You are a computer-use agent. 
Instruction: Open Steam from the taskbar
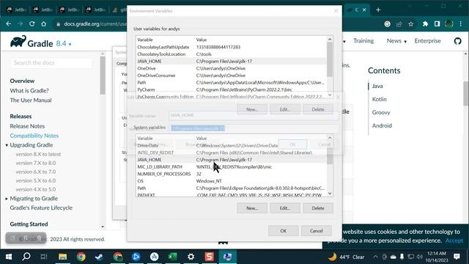point(99,257)
